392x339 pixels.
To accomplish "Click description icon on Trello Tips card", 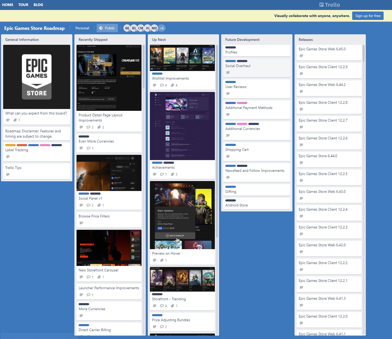I will [x=8, y=174].
